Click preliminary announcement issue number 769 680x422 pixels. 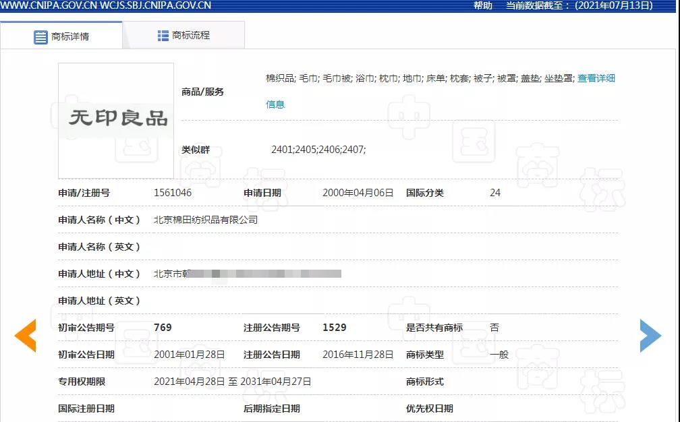click(163, 328)
